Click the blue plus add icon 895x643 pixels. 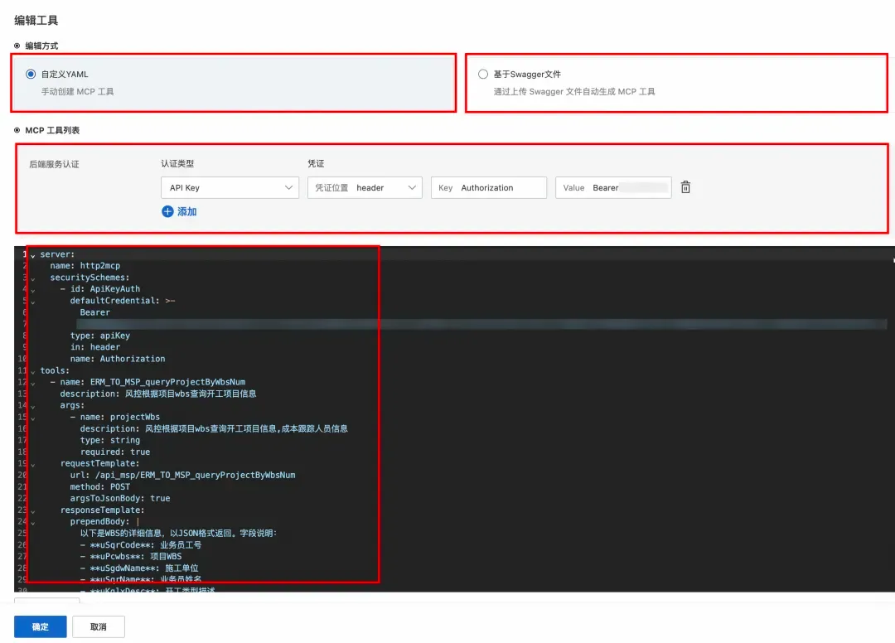pyautogui.click(x=167, y=211)
